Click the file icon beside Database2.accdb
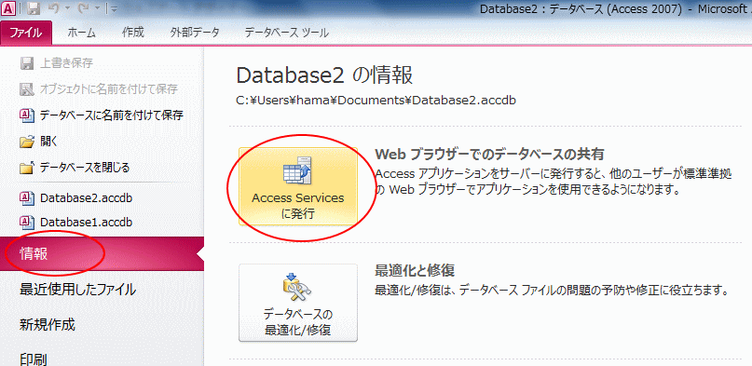The width and height of the screenshot is (752, 366). (x=26, y=197)
